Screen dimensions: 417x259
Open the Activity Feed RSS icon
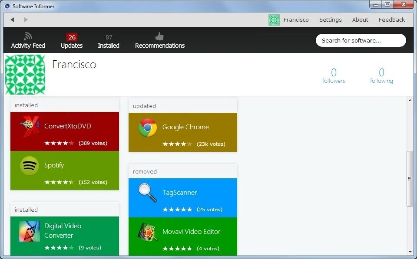(28, 36)
